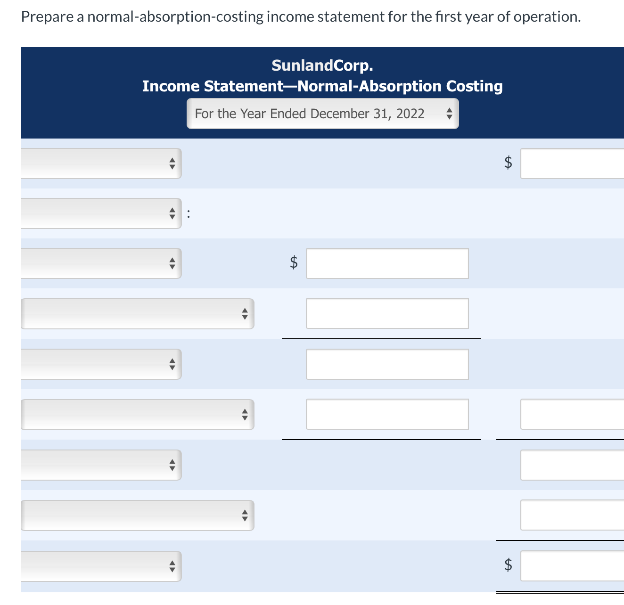
Task: Expand the wide dropdown in the eighth row
Action: (137, 515)
